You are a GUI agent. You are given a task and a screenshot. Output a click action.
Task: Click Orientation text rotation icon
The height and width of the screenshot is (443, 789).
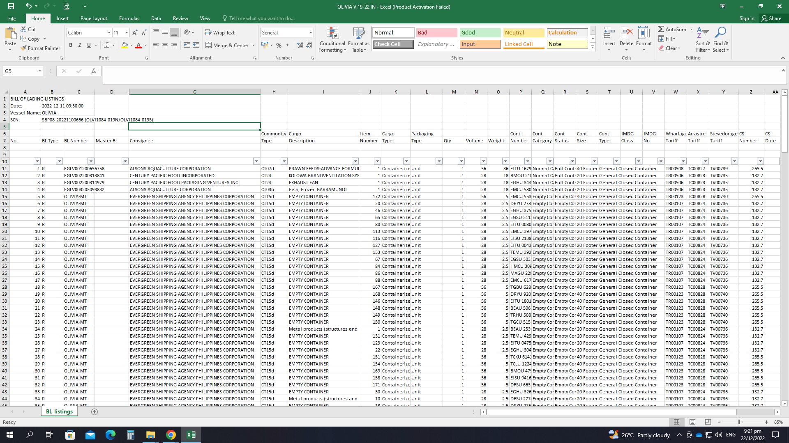click(187, 32)
